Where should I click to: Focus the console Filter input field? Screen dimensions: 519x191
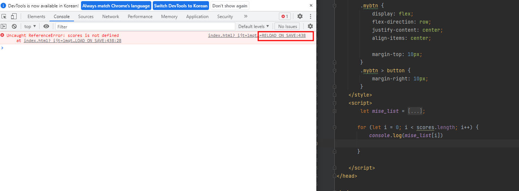pyautogui.click(x=145, y=26)
